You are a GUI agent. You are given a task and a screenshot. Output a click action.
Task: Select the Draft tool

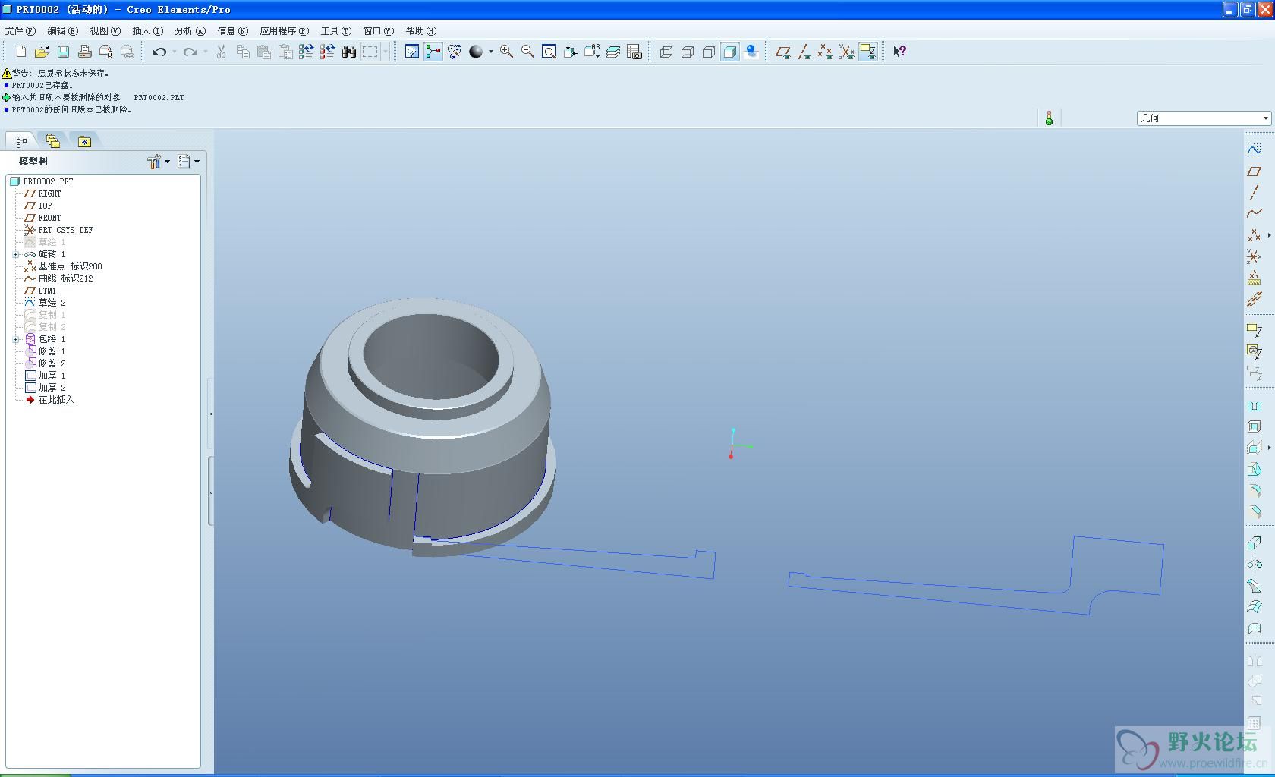tap(1254, 470)
